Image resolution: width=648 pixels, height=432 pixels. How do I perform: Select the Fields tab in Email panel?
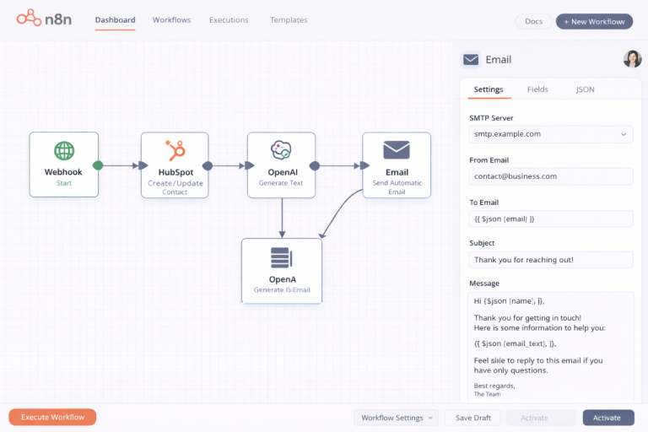point(537,89)
